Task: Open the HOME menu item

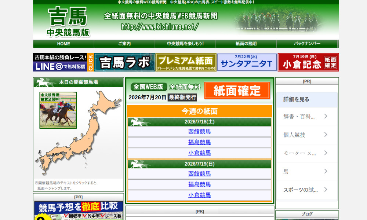Action: [63, 44]
